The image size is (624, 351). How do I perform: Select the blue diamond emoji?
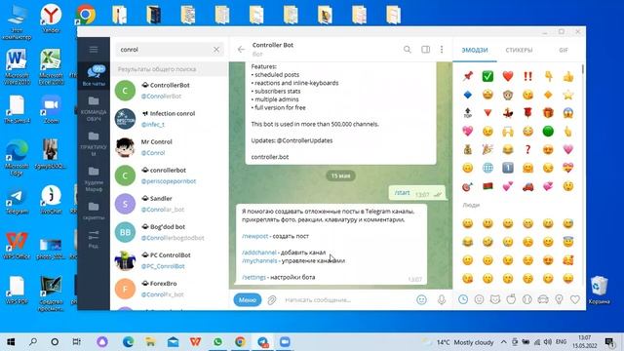pos(468,95)
